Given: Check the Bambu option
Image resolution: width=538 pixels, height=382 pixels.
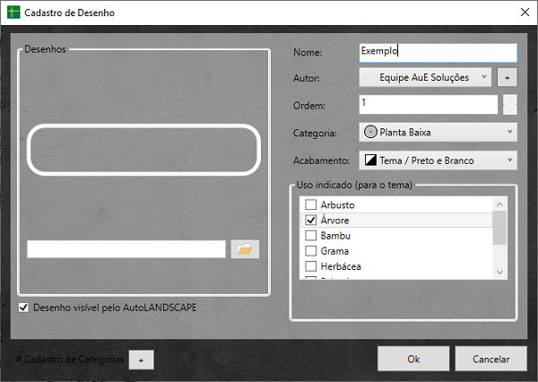Looking at the screenshot, I should coord(311,236).
